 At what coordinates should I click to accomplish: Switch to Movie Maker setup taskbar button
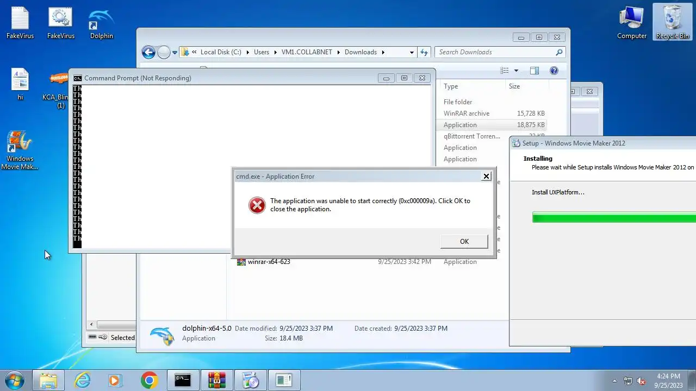pyautogui.click(x=251, y=380)
